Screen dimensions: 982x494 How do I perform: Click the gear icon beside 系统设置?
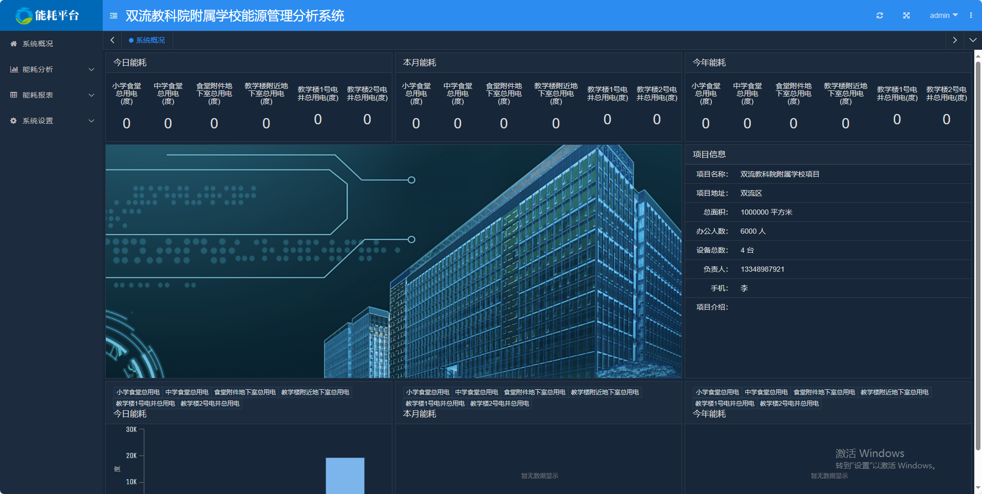click(x=14, y=121)
